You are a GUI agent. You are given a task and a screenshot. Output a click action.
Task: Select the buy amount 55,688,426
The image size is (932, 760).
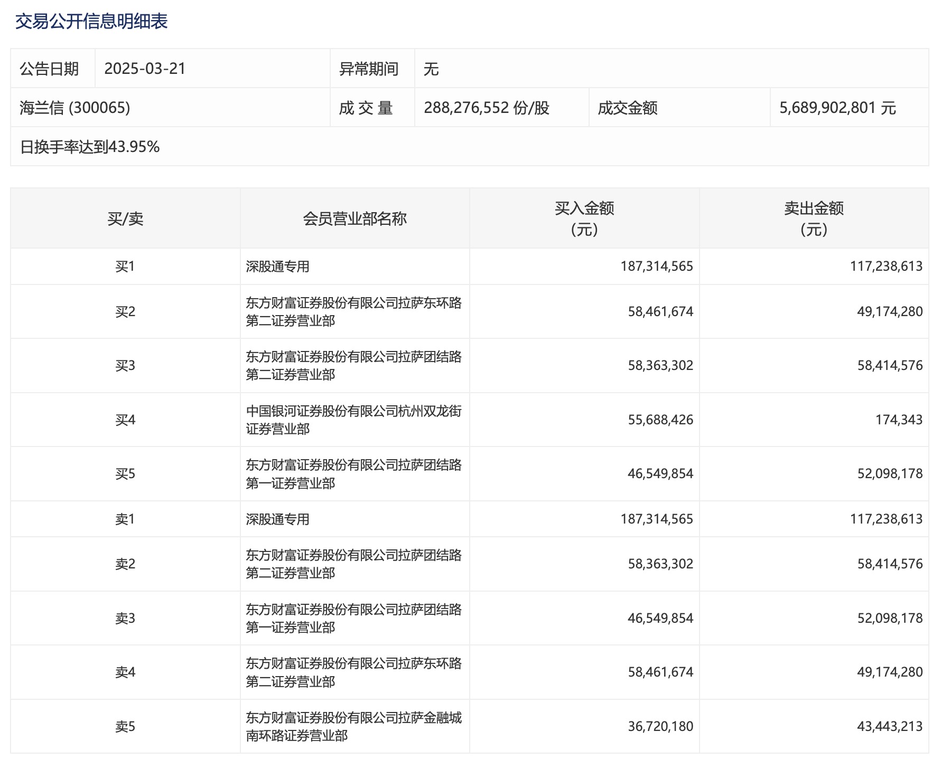tap(660, 420)
